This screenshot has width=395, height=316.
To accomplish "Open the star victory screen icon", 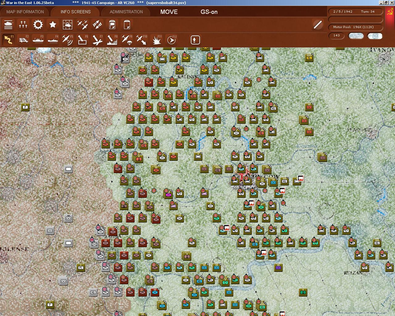I will tap(53, 25).
